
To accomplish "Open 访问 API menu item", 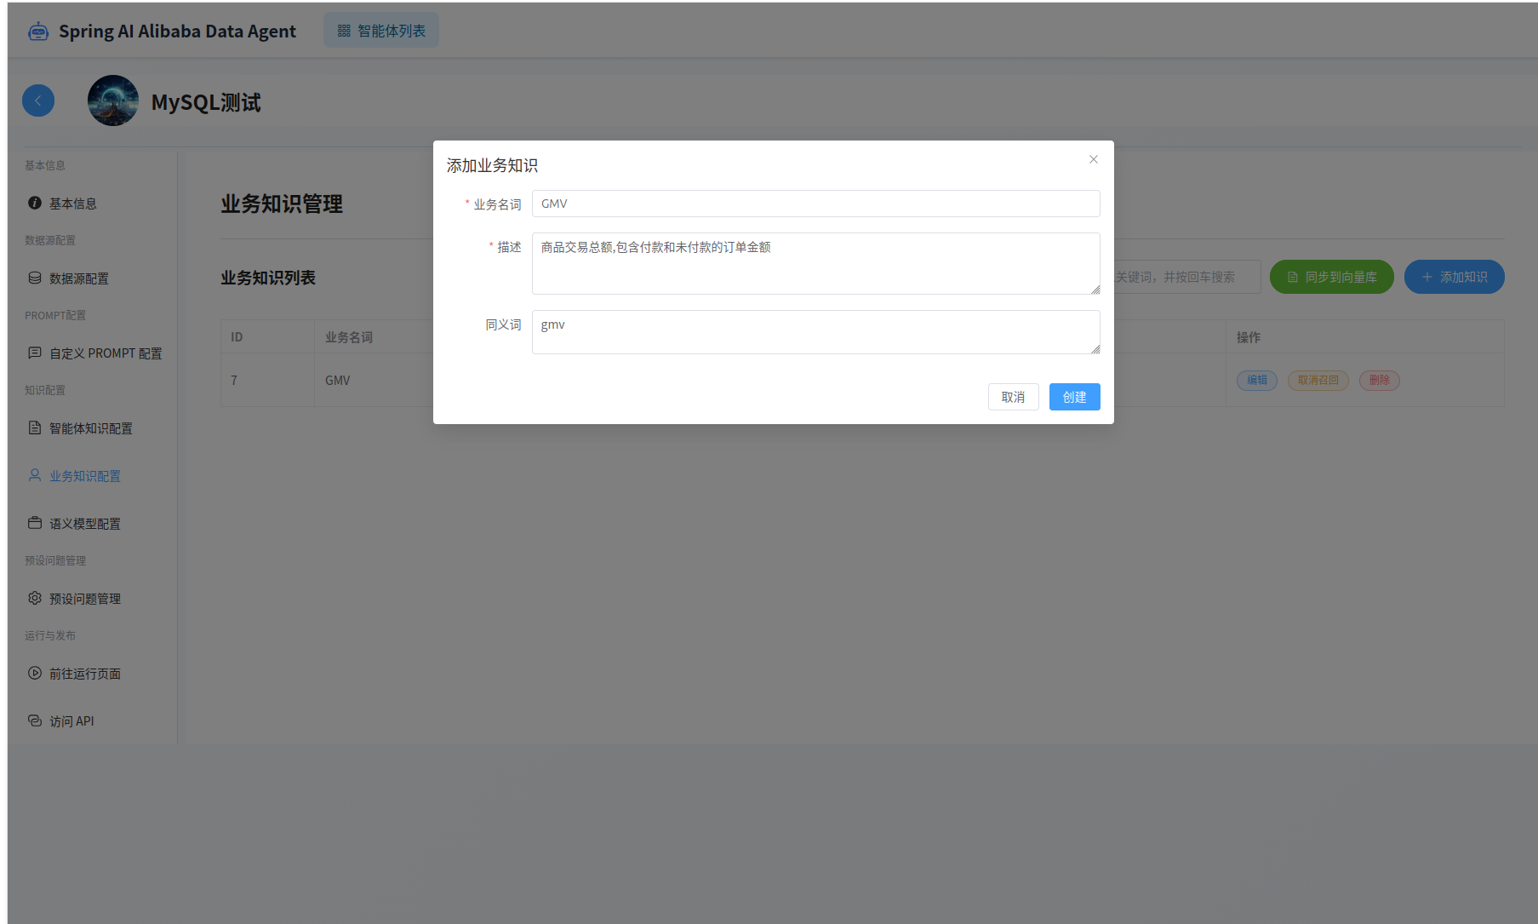I will click(71, 721).
